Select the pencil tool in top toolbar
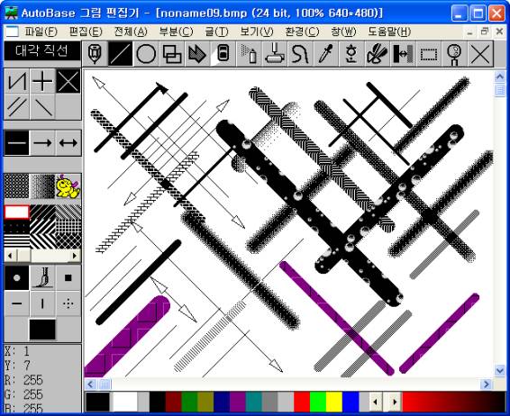 pos(95,54)
